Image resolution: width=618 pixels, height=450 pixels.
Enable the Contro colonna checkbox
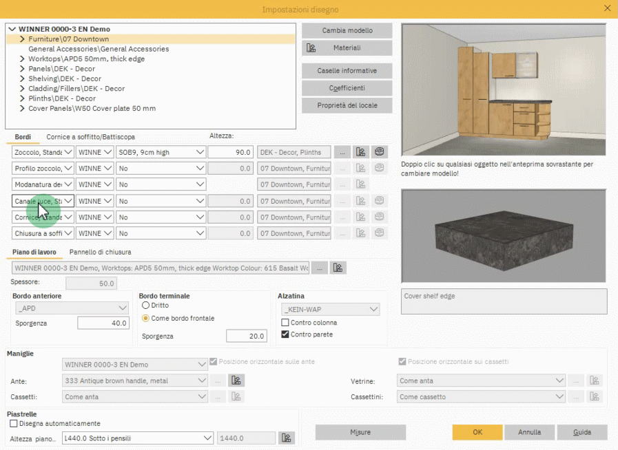point(285,323)
